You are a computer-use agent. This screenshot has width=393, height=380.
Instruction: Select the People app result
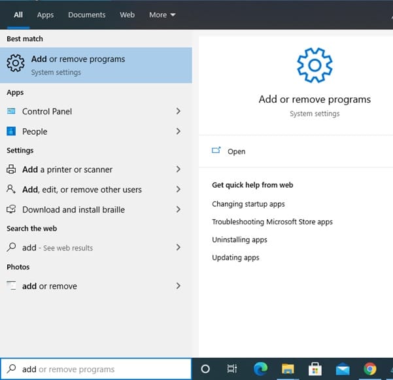(95, 131)
